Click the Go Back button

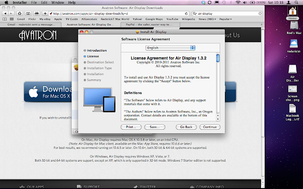[186, 127]
